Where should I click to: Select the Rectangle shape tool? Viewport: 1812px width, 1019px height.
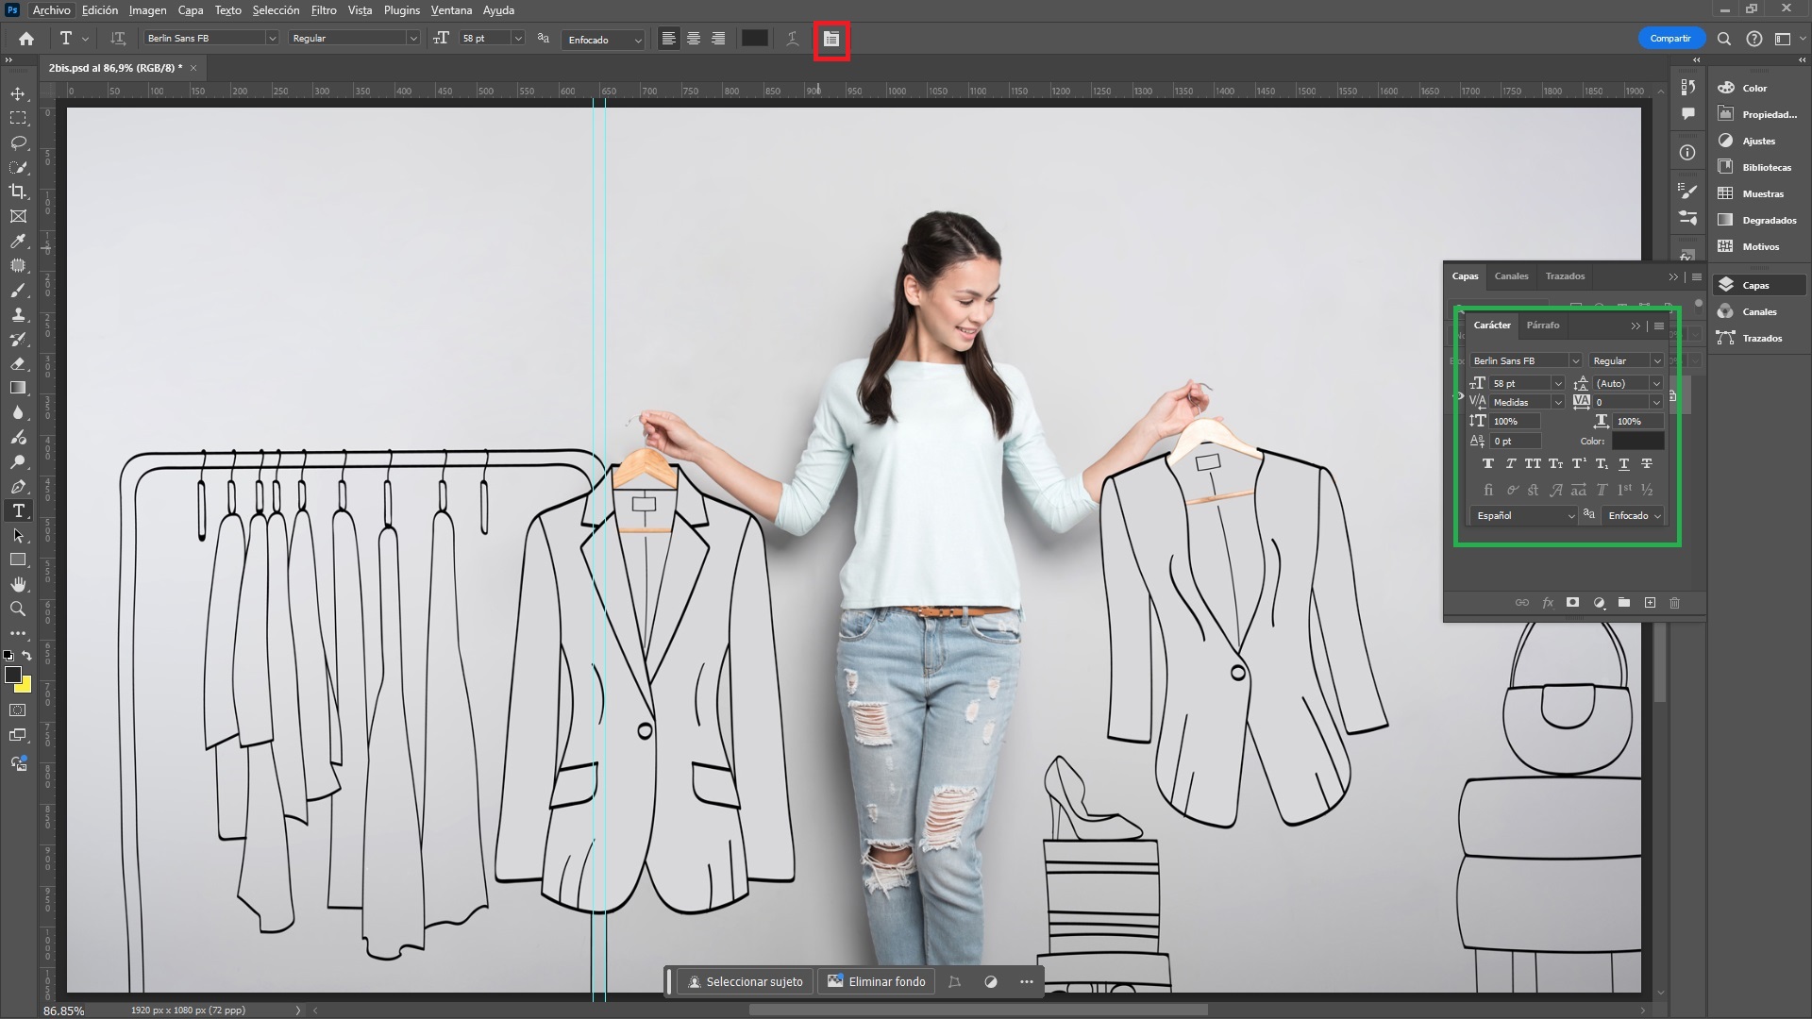click(x=18, y=560)
